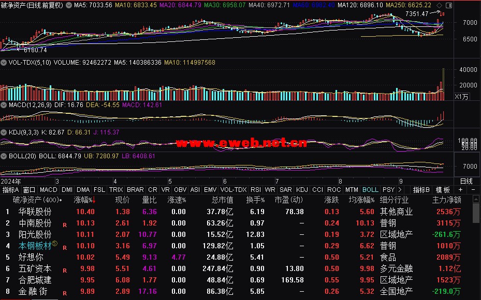Toggle the side panel layout icon
The width and height of the screenshot is (481, 300).
tap(449, 5)
